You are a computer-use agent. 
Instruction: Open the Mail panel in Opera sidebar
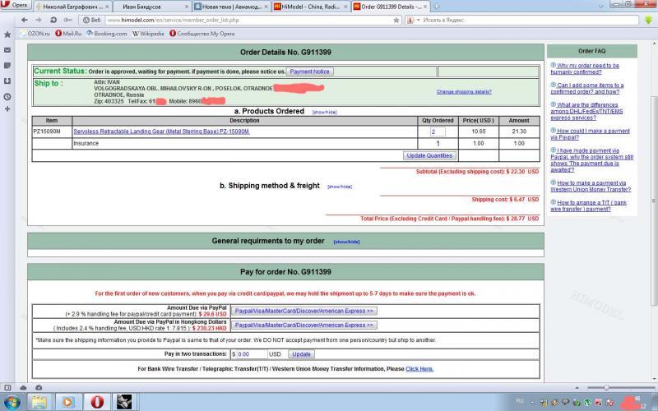click(7, 49)
